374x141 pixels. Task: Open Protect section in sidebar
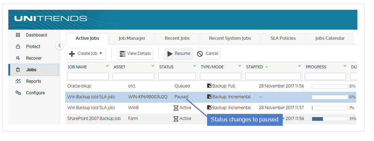coord(33,47)
